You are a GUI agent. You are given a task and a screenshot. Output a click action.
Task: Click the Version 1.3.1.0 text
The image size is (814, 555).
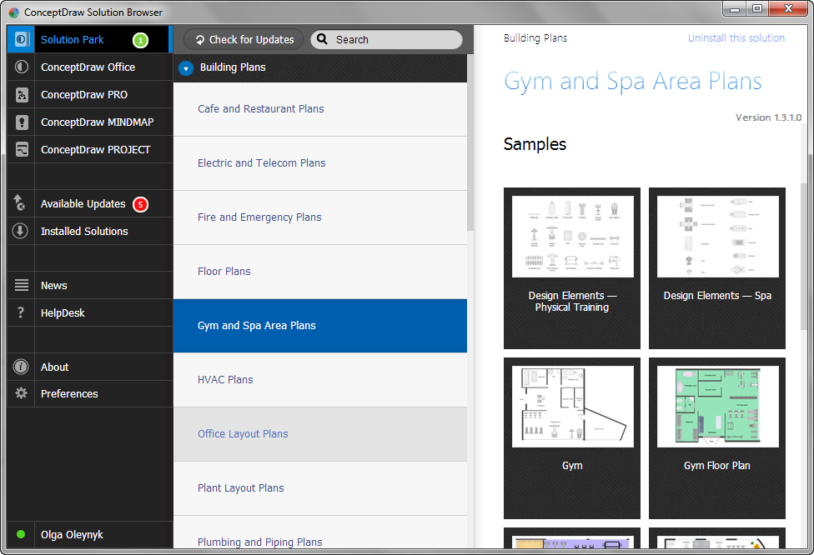coord(768,117)
